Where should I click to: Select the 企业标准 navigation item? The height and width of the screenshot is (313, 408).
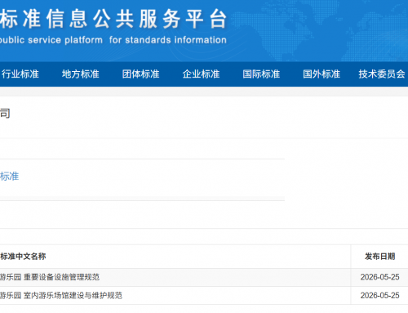201,74
